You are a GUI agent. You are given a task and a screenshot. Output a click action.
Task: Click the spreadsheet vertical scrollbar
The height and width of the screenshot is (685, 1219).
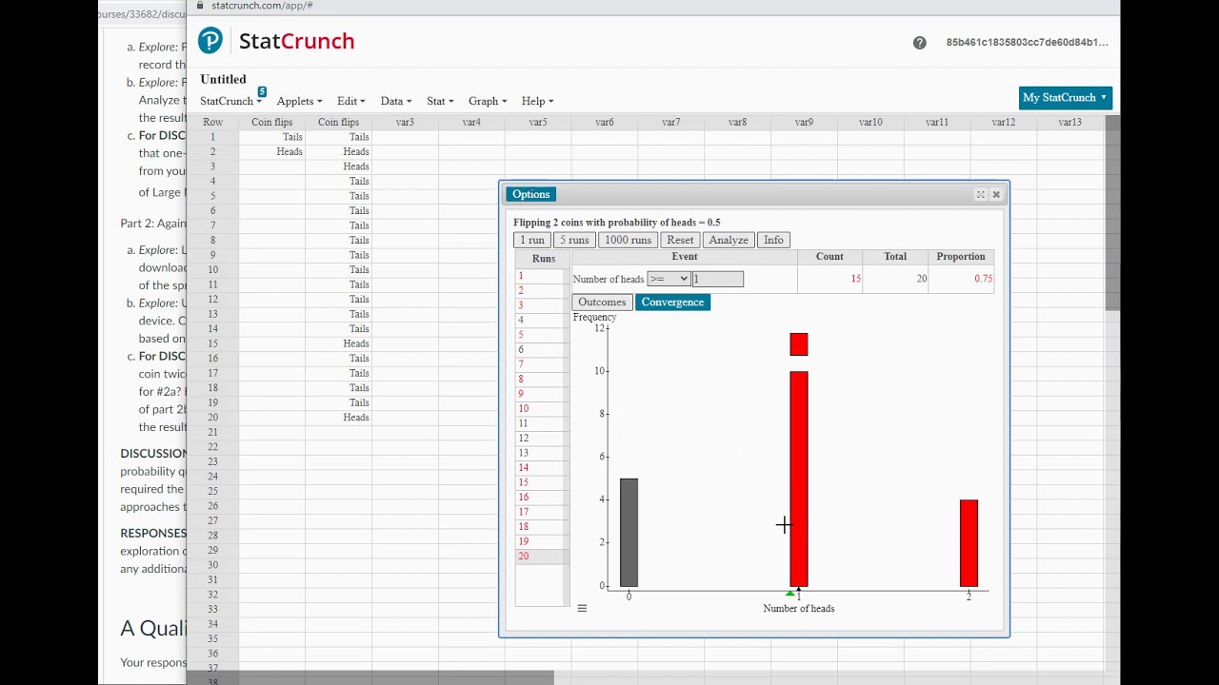pyautogui.click(x=1112, y=211)
